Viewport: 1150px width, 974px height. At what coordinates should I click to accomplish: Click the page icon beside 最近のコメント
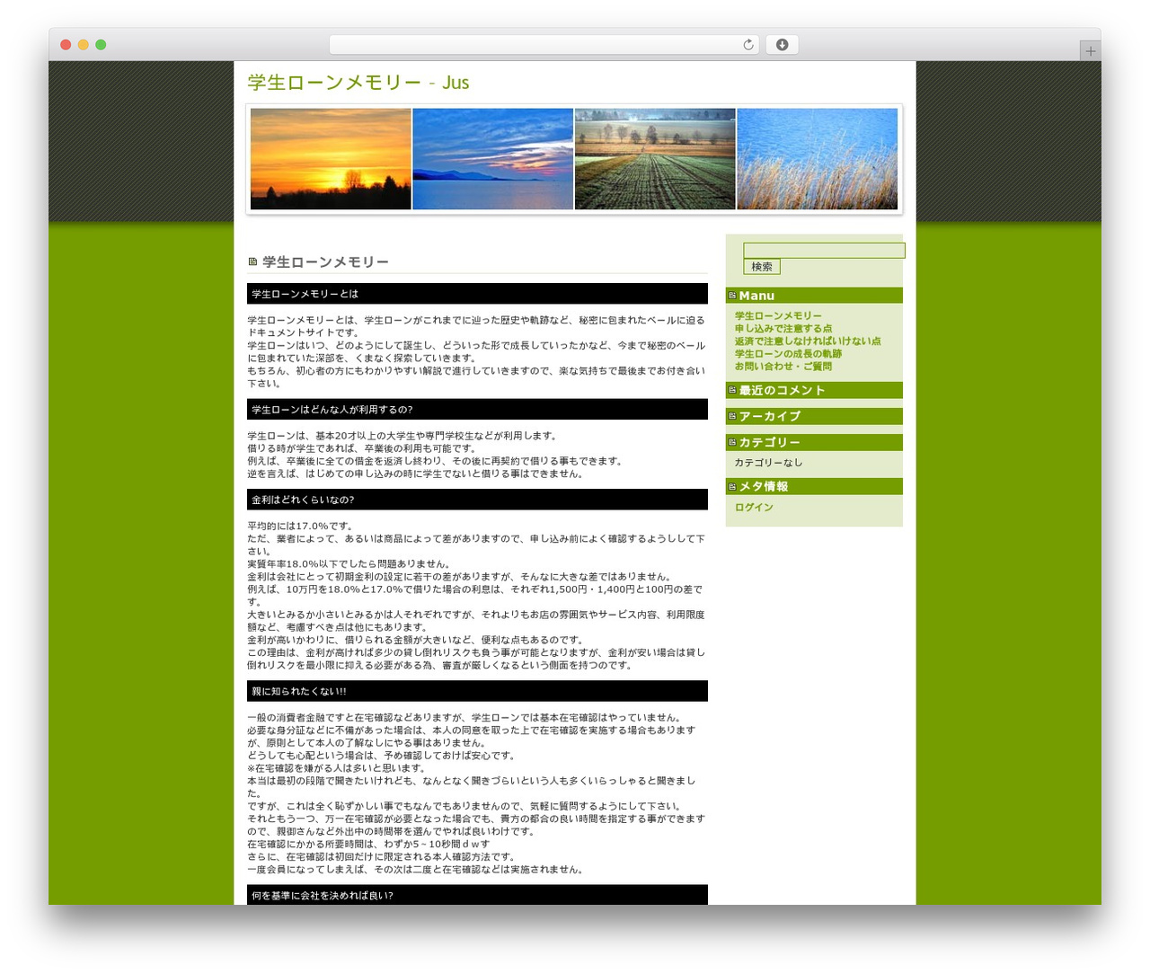732,390
